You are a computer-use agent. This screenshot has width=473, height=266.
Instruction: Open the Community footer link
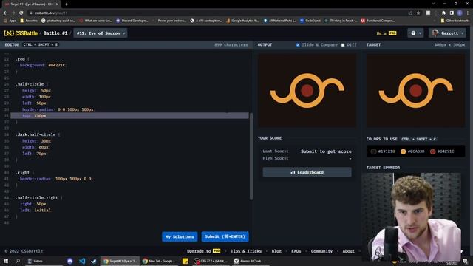(x=321, y=251)
